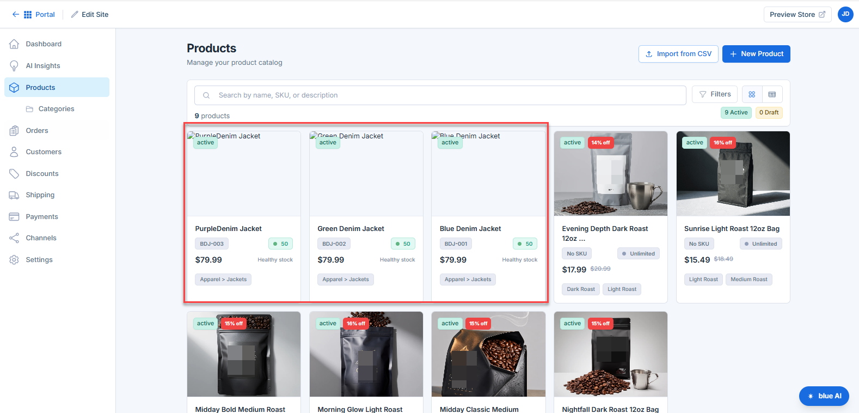The image size is (859, 413).
Task: Open Customers person icon
Action: click(14, 152)
